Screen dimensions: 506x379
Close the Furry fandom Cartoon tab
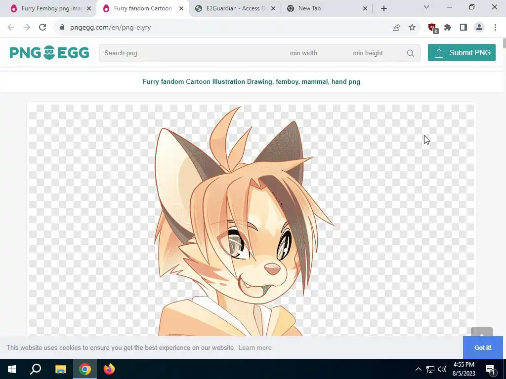181,9
